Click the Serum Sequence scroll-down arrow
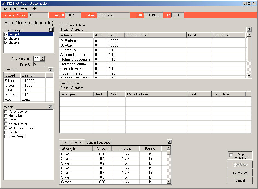Viewport: 258px width, 189px height. 169,181
